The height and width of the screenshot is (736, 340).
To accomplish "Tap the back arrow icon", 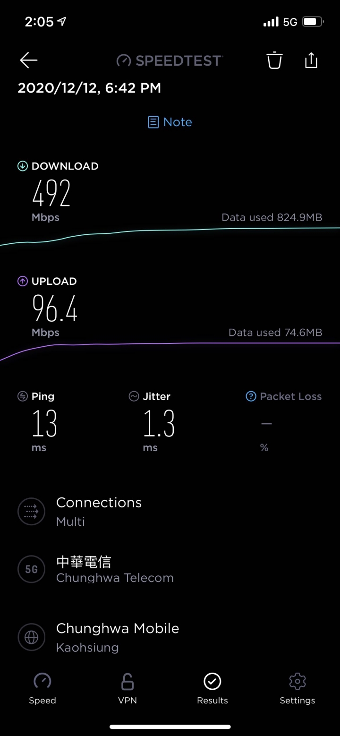I will point(28,60).
